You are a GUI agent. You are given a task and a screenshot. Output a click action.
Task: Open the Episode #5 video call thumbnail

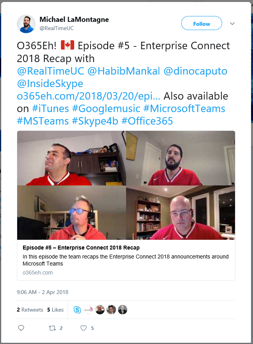coord(126,185)
